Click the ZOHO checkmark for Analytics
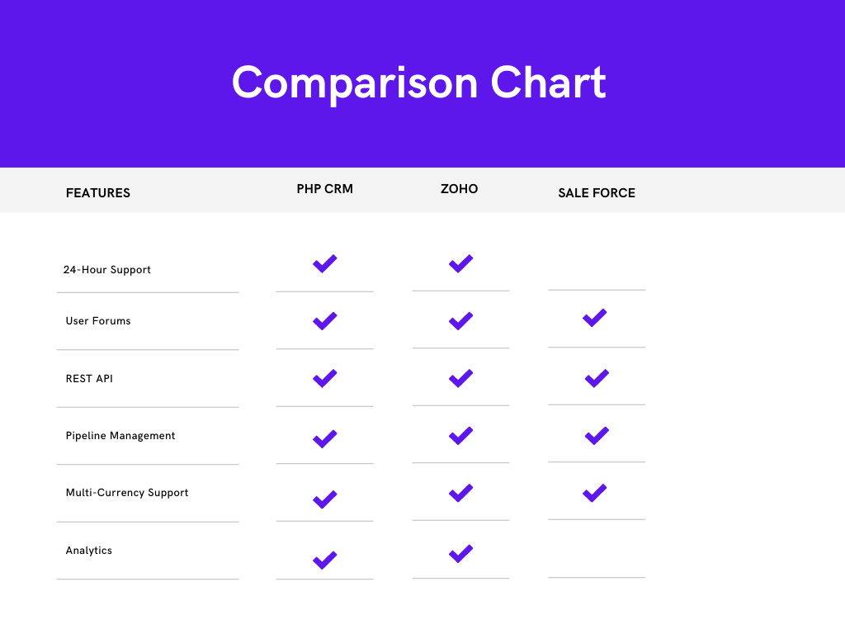845x634 pixels. pos(460,554)
